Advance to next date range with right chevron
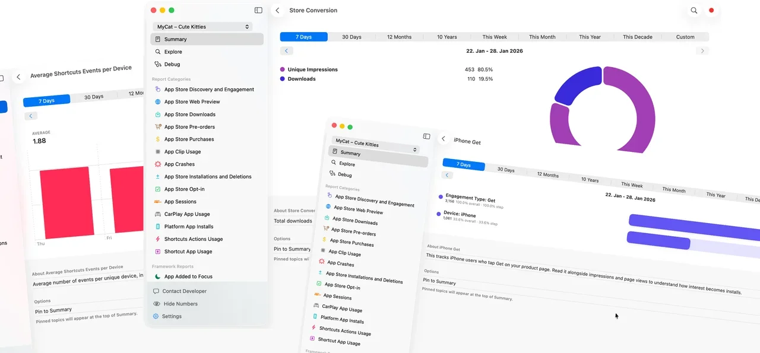 702,50
